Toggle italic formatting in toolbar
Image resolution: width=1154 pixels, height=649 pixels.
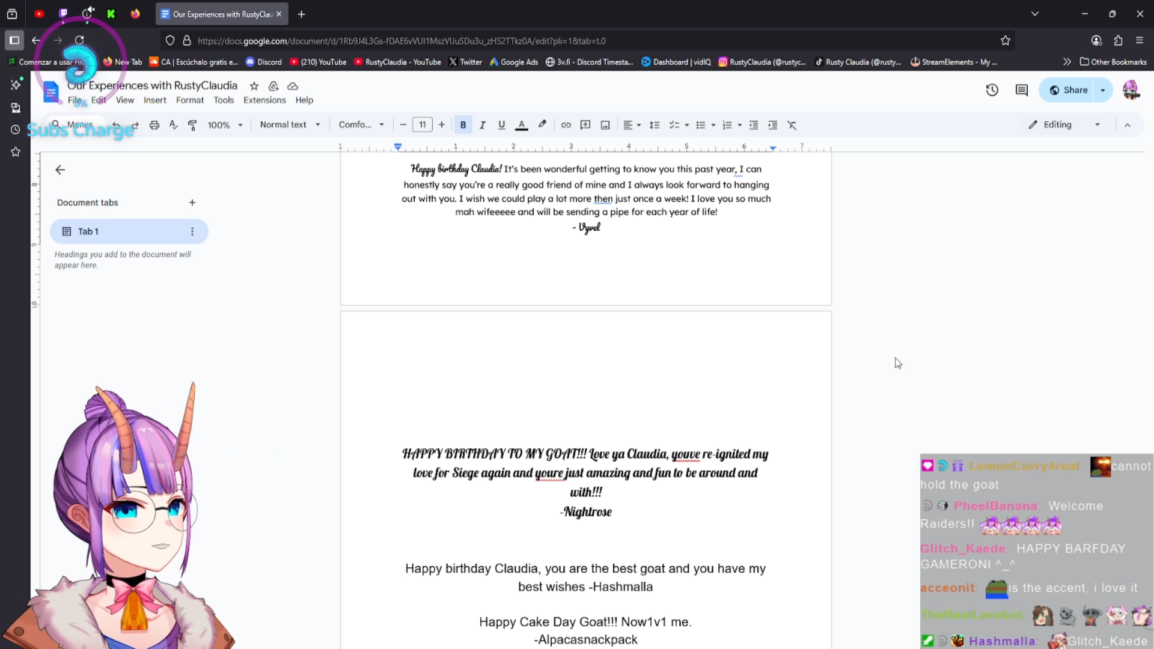482,125
